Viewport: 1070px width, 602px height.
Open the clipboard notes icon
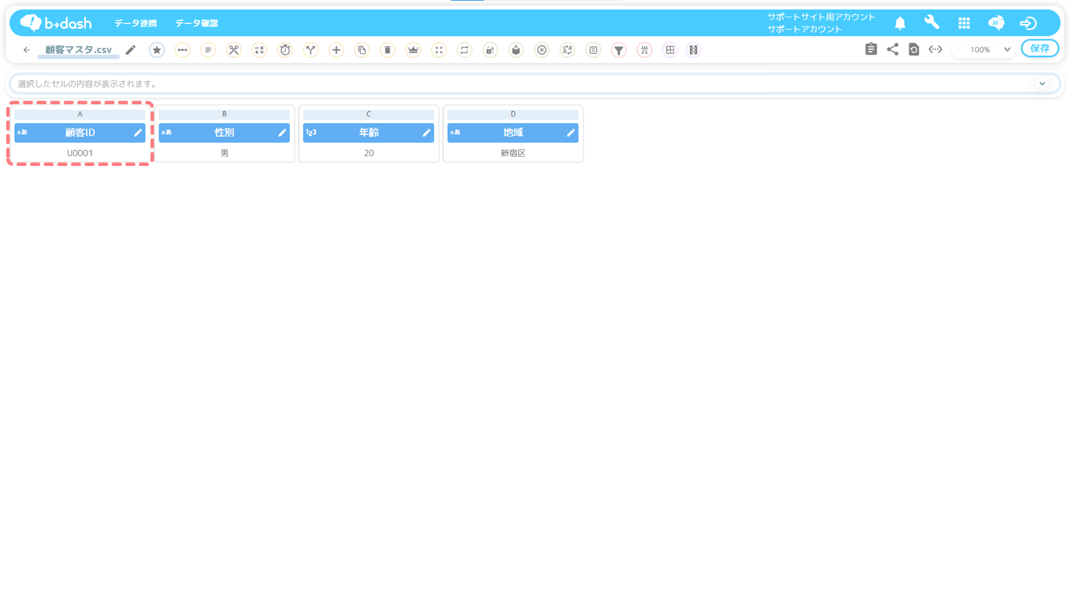point(871,49)
